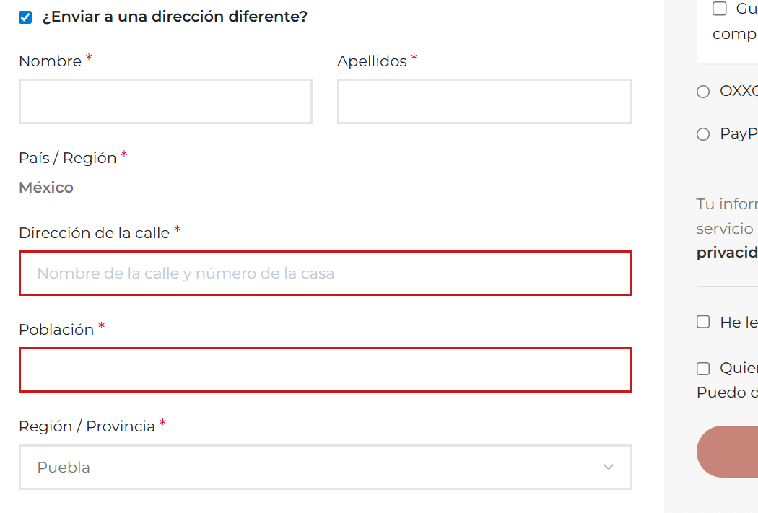Click the chevron arrow in the Puebla selector
The height and width of the screenshot is (513, 758).
tap(609, 468)
